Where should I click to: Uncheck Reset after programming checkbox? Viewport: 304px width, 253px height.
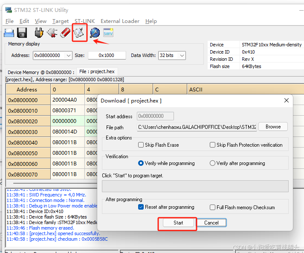141,207
